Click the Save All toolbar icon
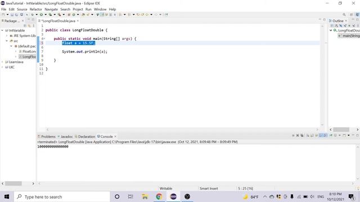The width and height of the screenshot is (360, 202). (x=16, y=15)
